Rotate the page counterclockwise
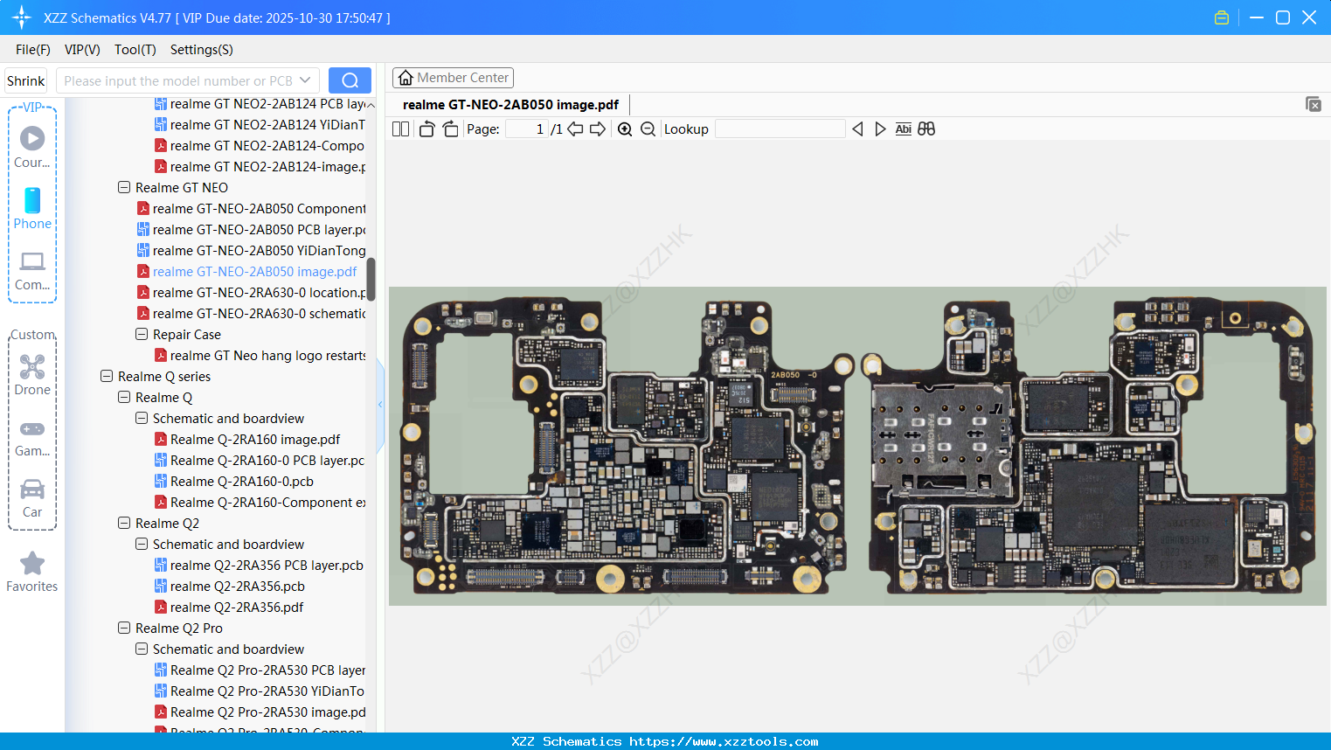Viewport: 1331px width, 750px height. [x=426, y=128]
